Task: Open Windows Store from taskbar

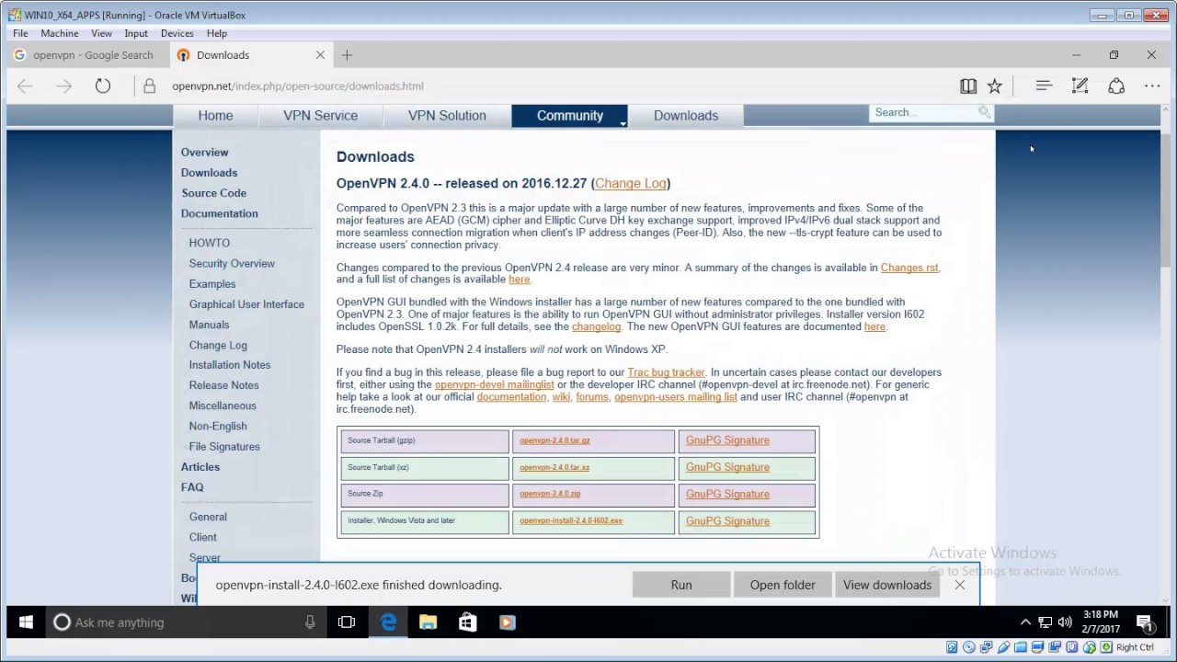Action: 467,622
